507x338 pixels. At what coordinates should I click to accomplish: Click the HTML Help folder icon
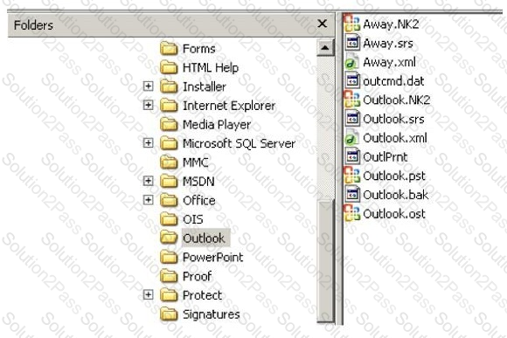[169, 67]
